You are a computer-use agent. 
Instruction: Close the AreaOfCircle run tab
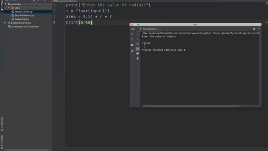(x=159, y=29)
